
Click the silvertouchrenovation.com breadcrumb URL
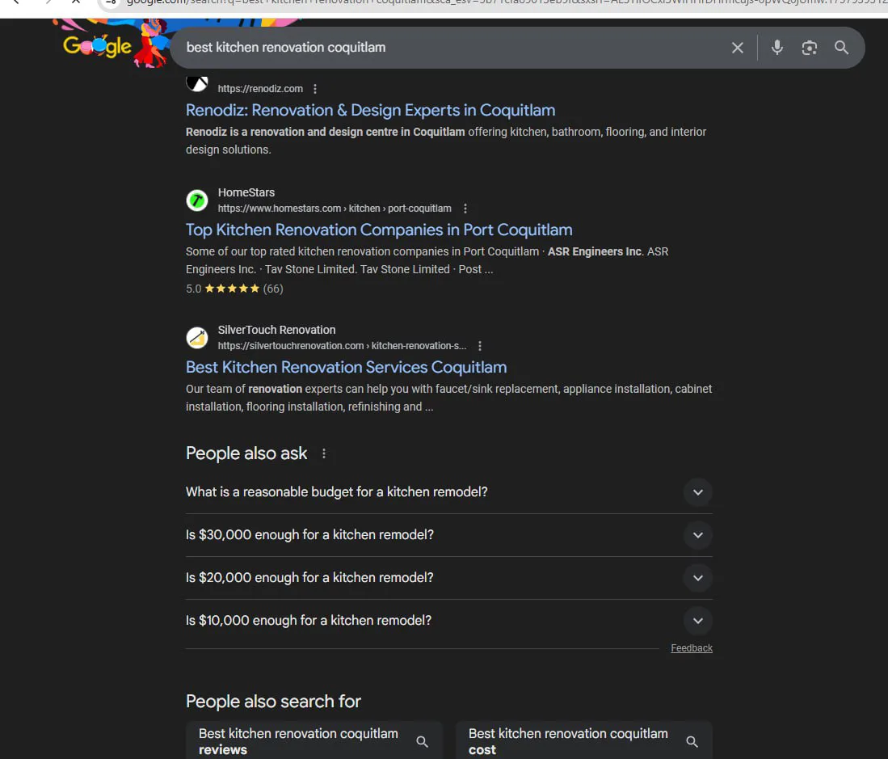click(x=342, y=346)
